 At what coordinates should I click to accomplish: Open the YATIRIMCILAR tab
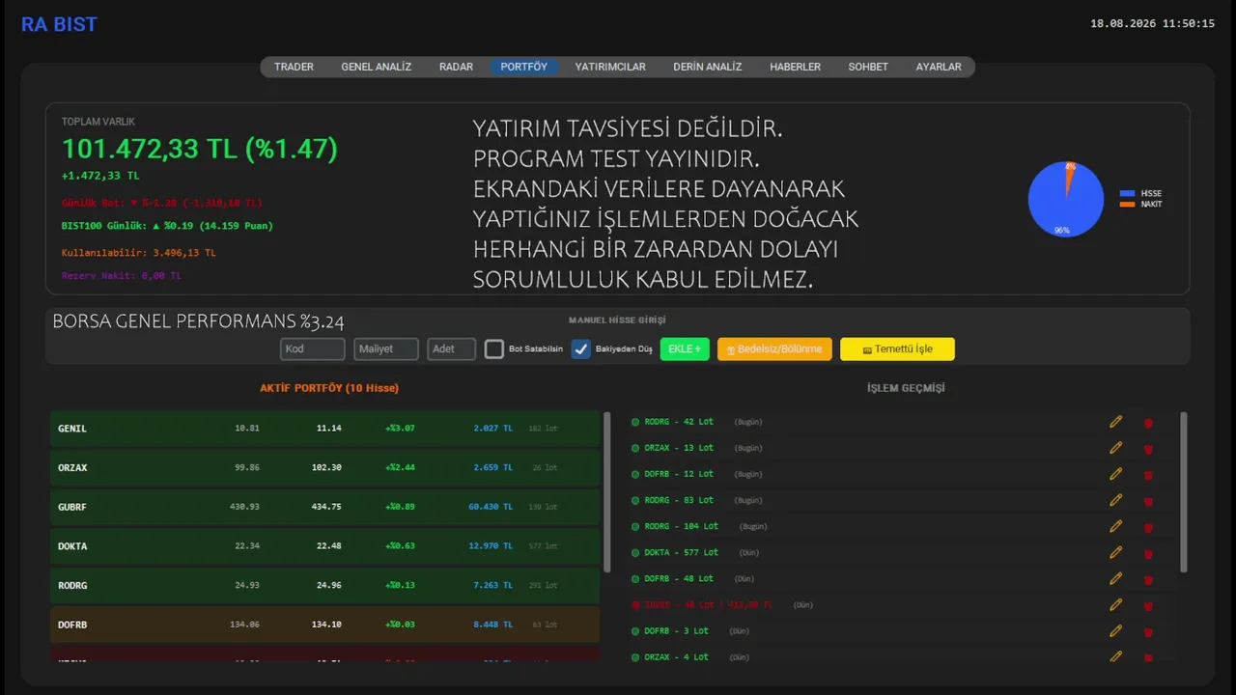tap(610, 67)
